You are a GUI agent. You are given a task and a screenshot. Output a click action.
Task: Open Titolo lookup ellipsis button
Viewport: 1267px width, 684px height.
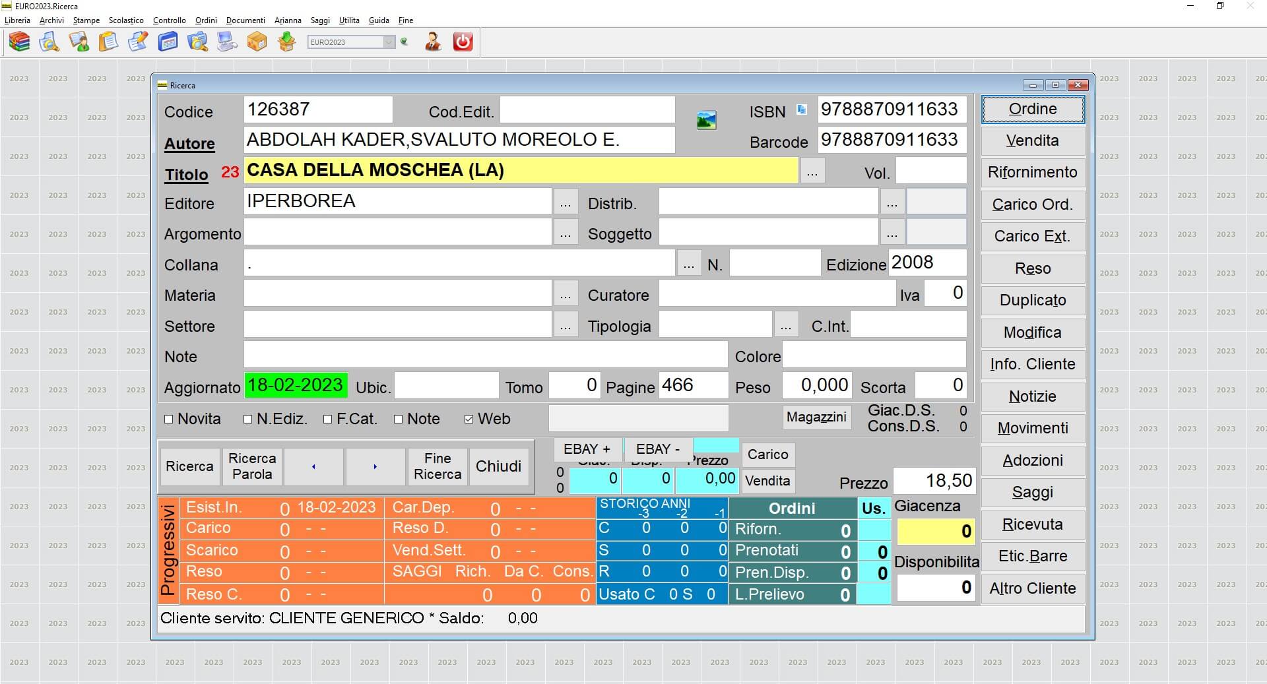point(812,172)
